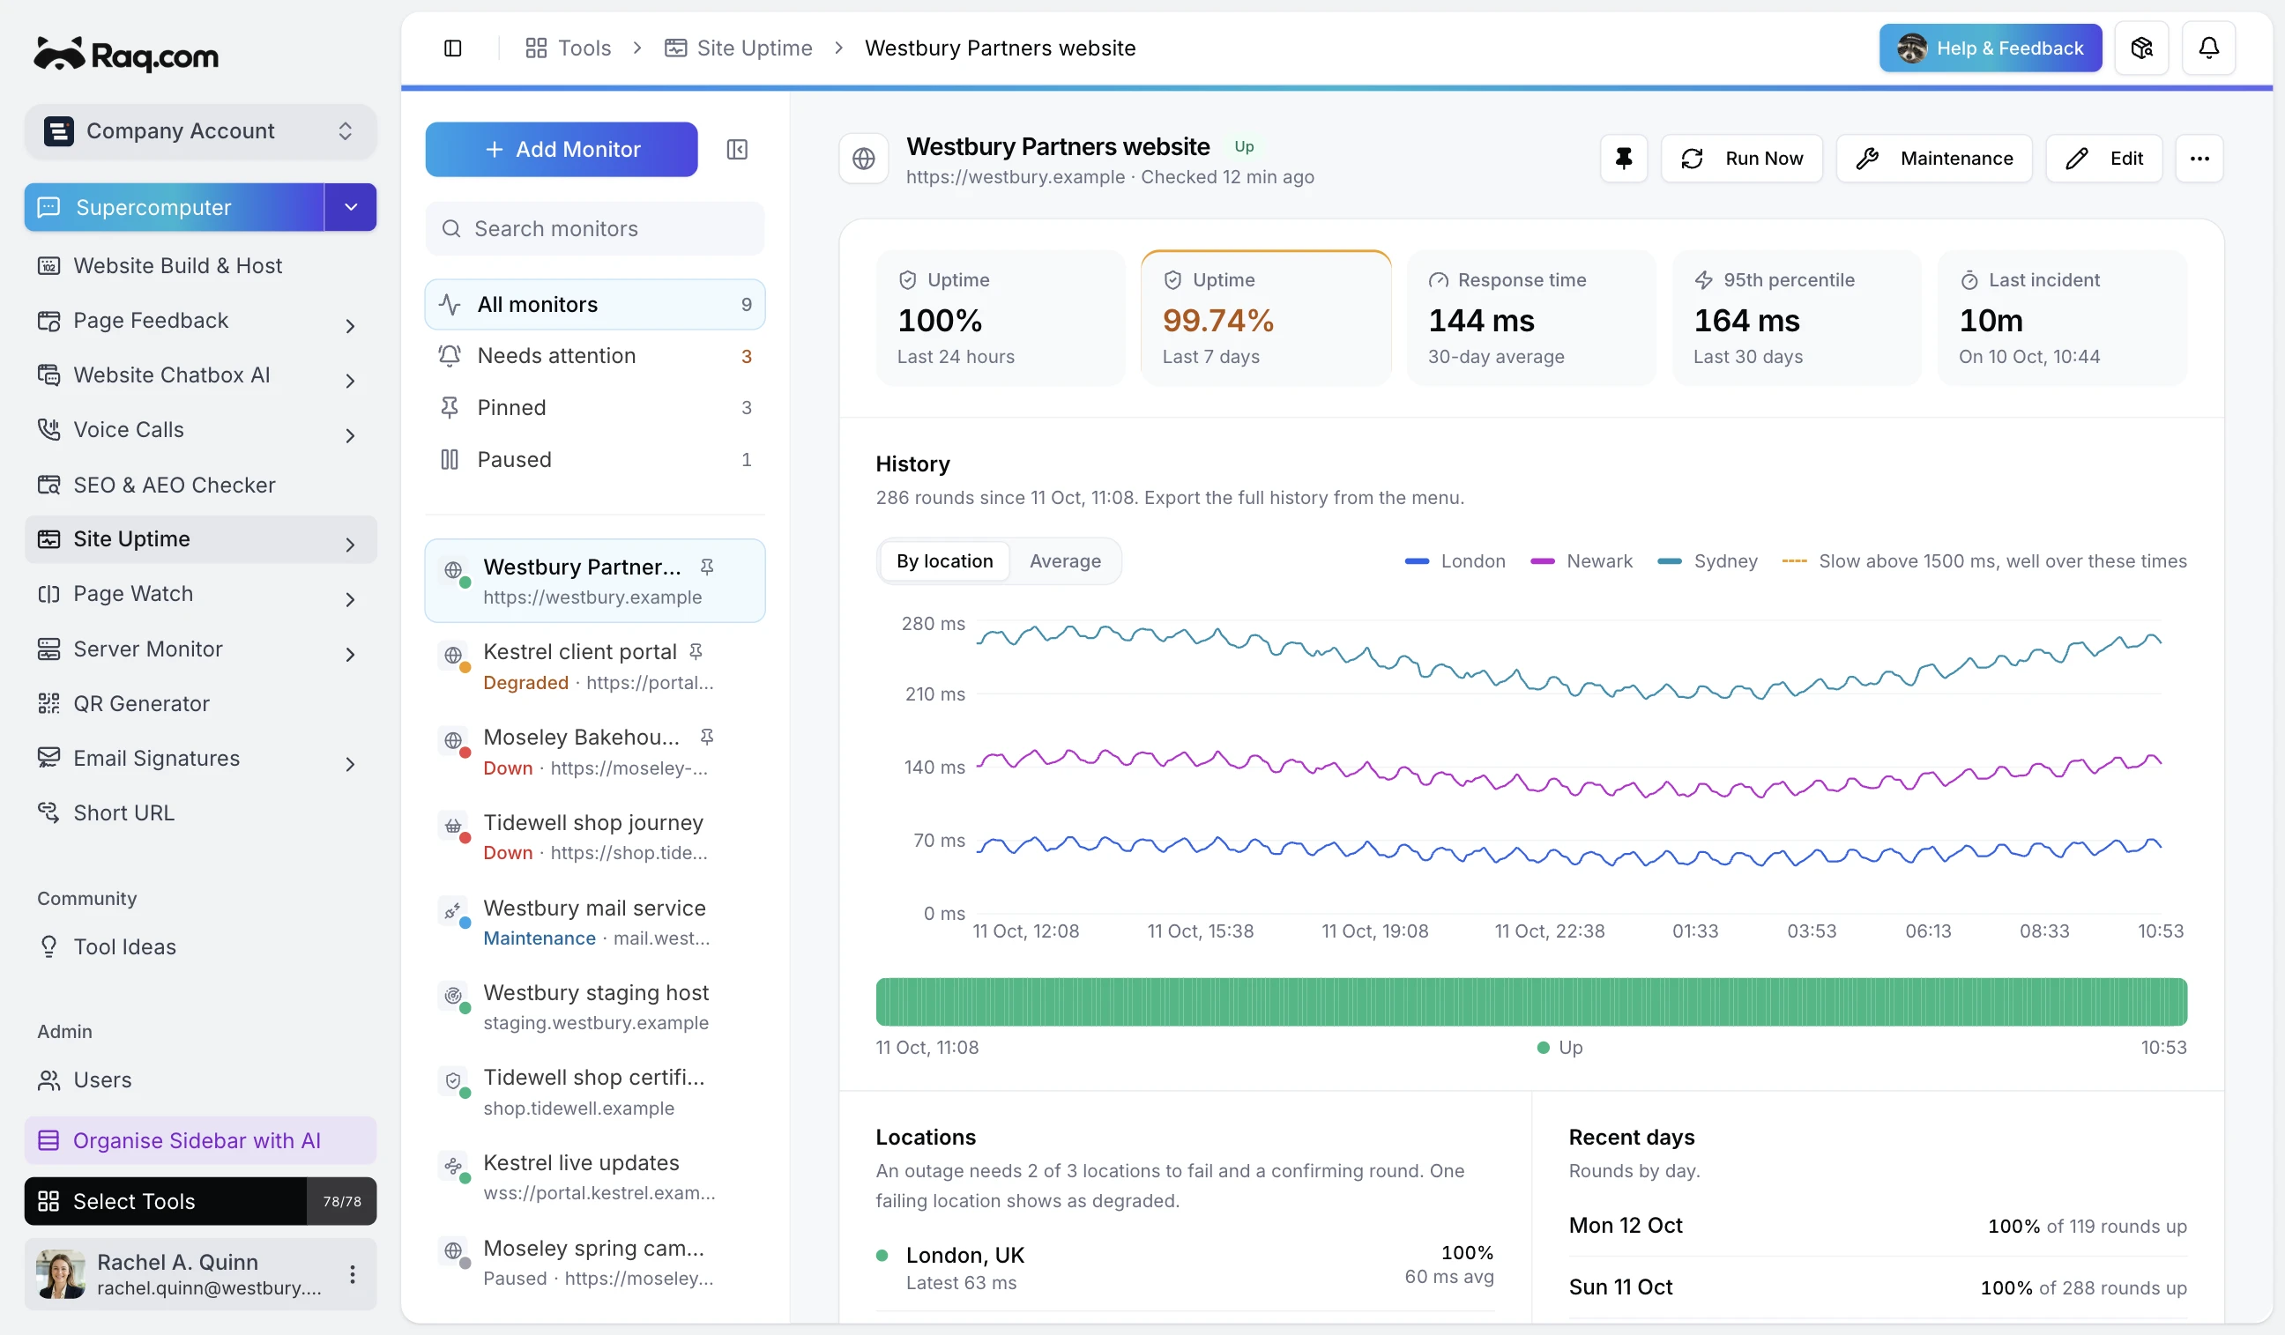This screenshot has height=1335, width=2285.
Task: Click pin icon on Moseley Bakehouse monitor
Action: point(706,737)
